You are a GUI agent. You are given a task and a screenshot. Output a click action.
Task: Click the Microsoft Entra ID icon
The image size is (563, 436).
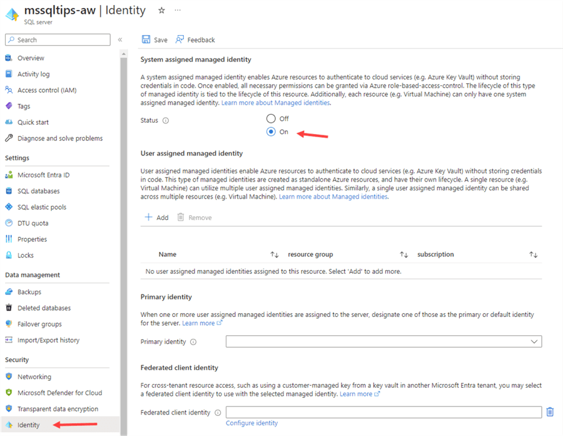pos(9,175)
